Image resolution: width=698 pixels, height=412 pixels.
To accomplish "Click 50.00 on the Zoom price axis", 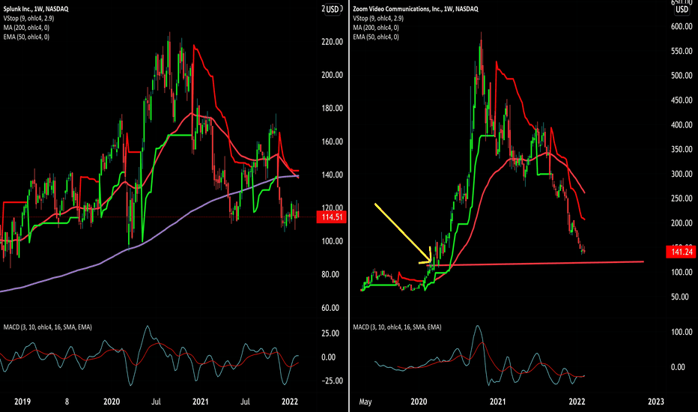I will tap(680, 297).
